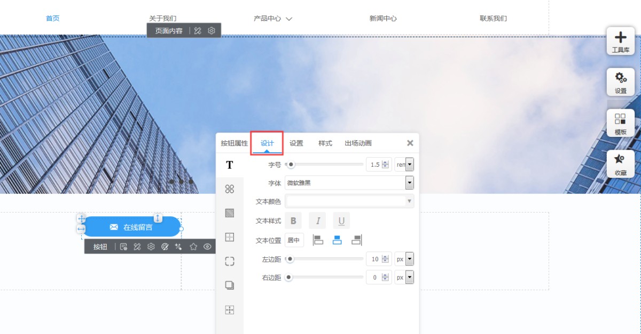The height and width of the screenshot is (334, 641).
Task: Toggle bold text style
Action: pyautogui.click(x=293, y=221)
